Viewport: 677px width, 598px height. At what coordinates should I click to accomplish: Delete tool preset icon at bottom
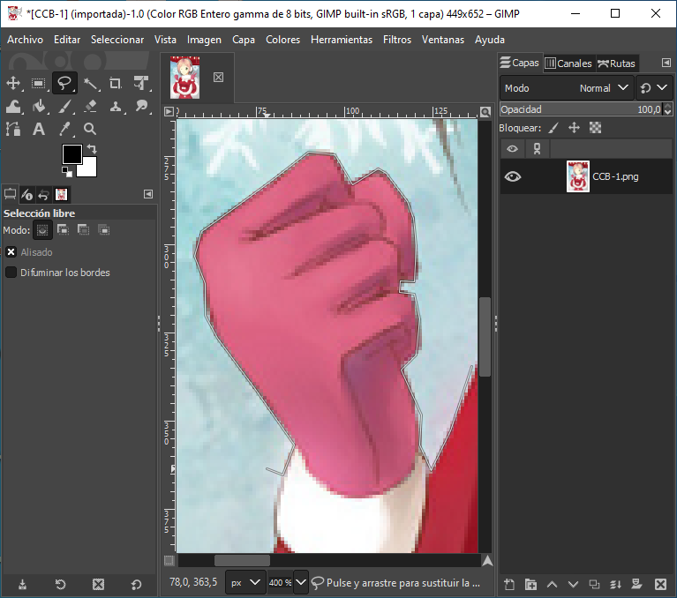click(x=99, y=585)
